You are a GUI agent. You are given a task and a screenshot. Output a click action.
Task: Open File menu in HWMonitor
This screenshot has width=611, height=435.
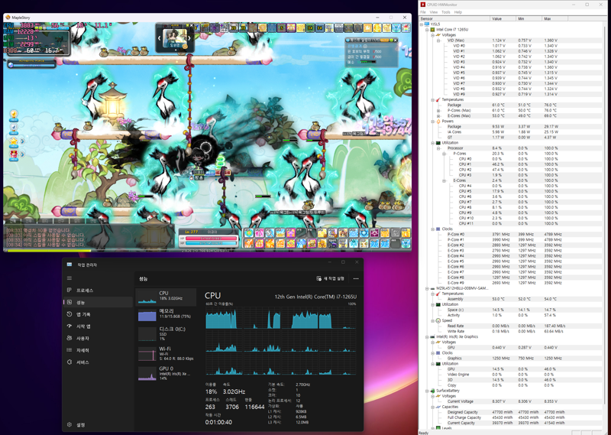pos(423,12)
